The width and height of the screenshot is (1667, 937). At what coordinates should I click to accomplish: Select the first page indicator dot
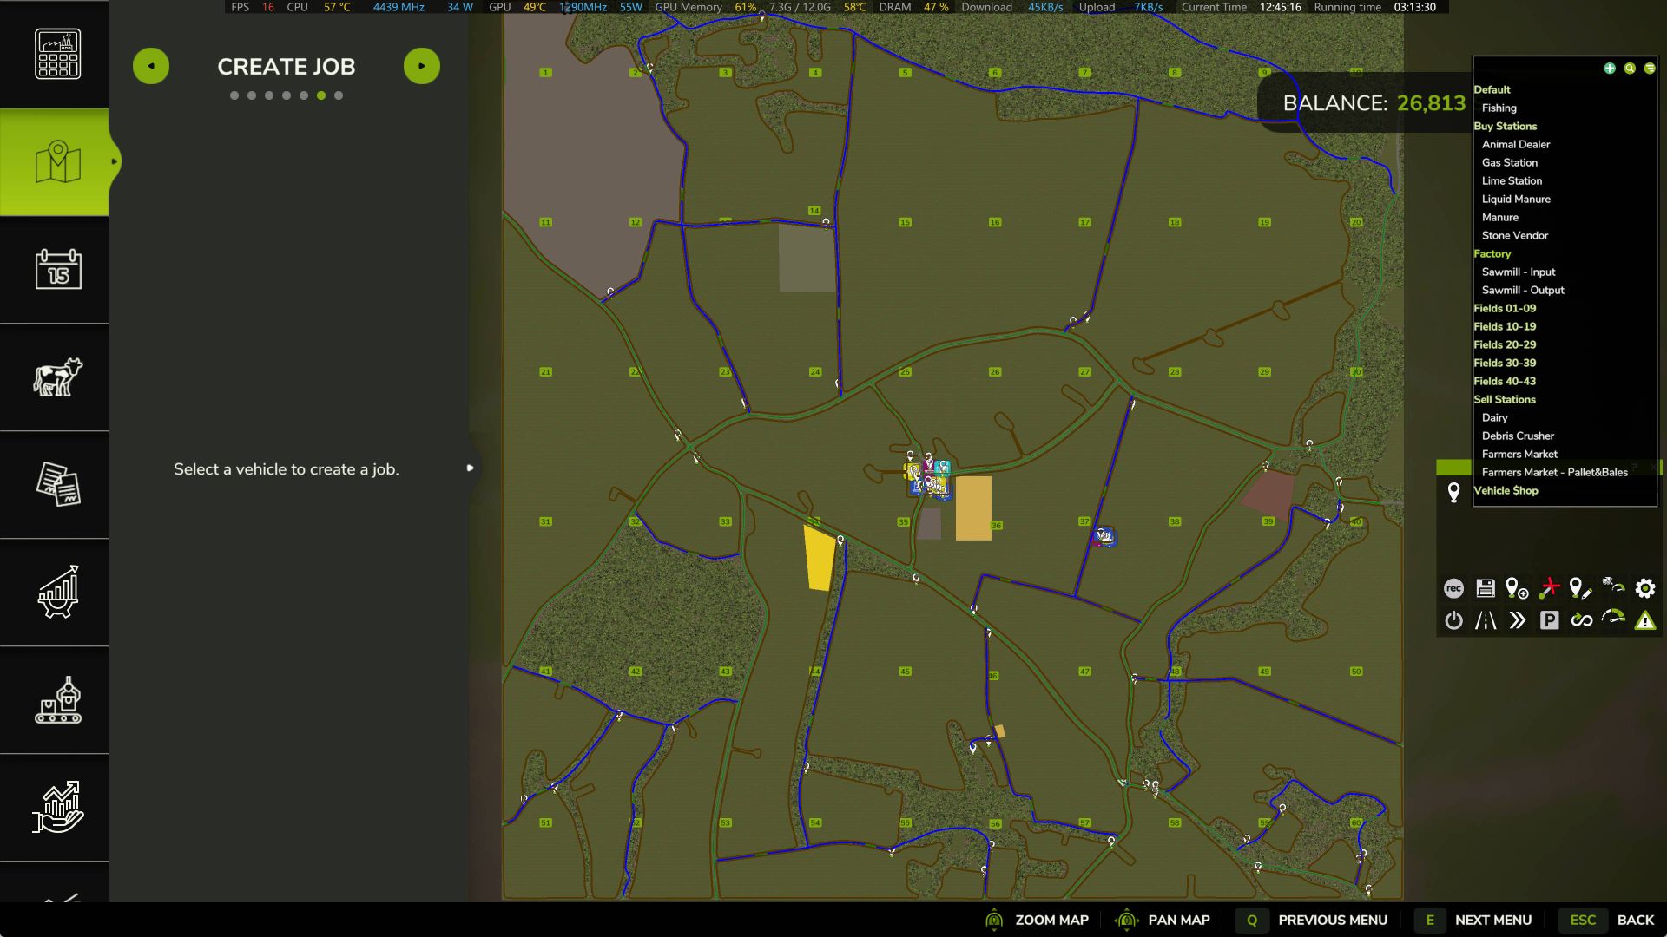(234, 95)
